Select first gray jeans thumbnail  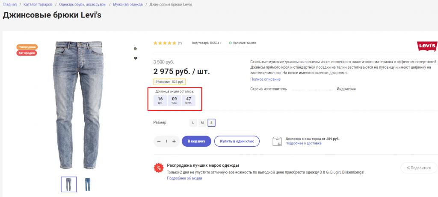(69, 185)
